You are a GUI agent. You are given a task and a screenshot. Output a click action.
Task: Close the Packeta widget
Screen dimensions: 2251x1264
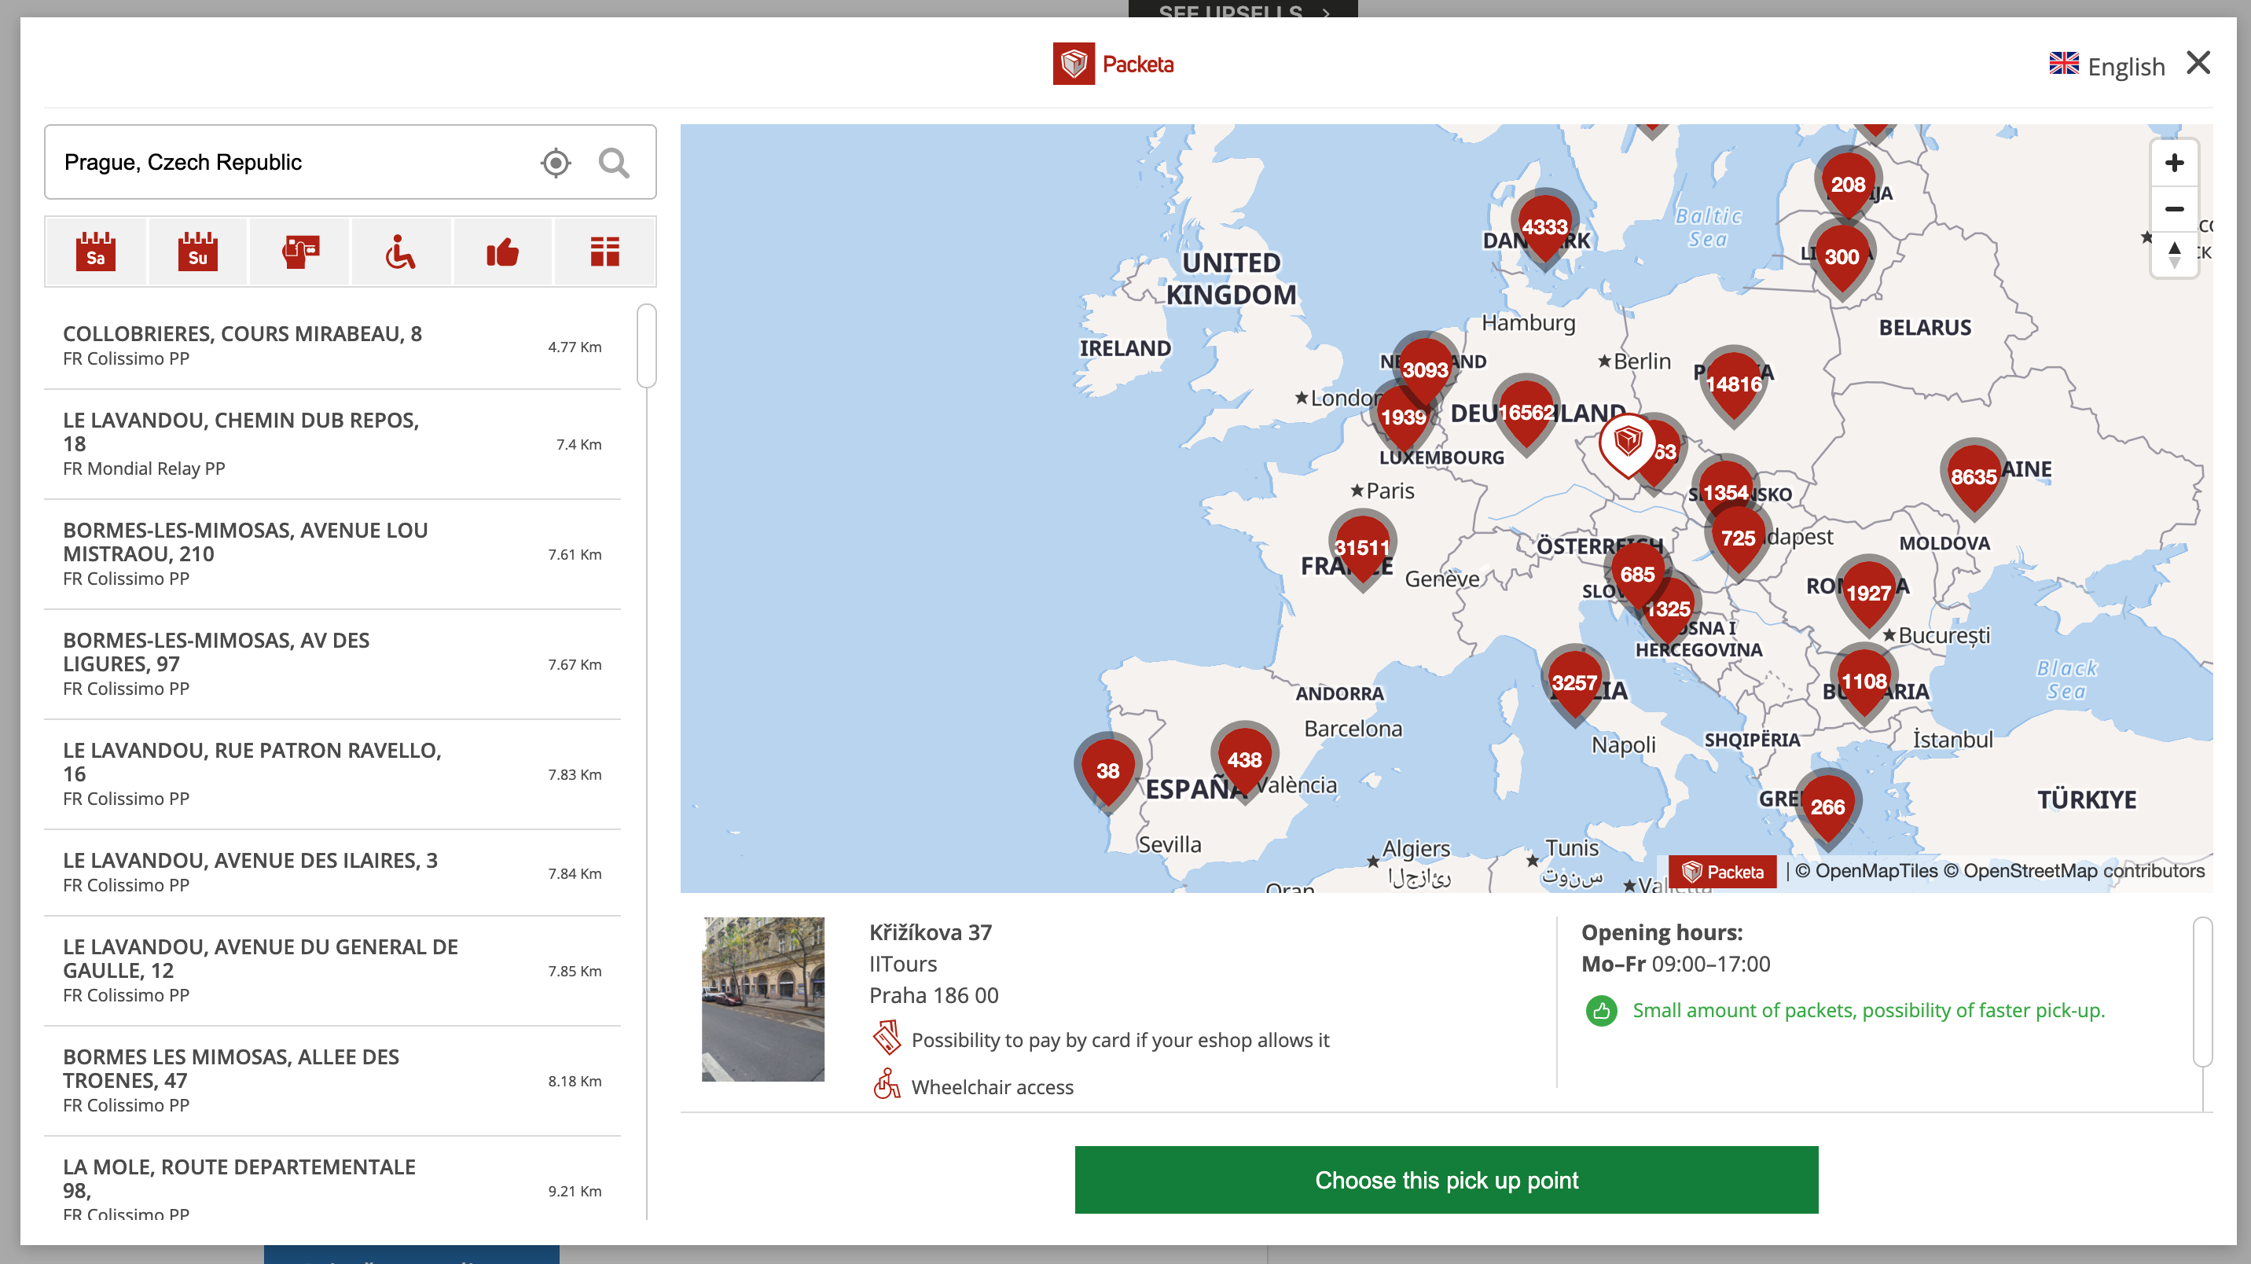pyautogui.click(x=2198, y=63)
